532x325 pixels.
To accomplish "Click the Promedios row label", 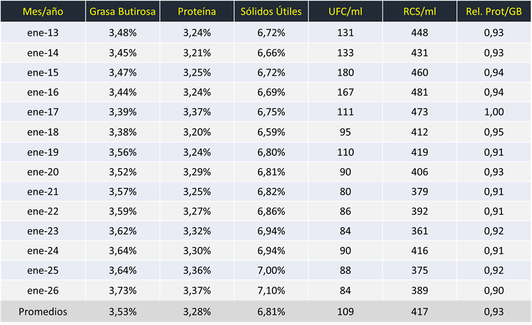I will 43,311.
